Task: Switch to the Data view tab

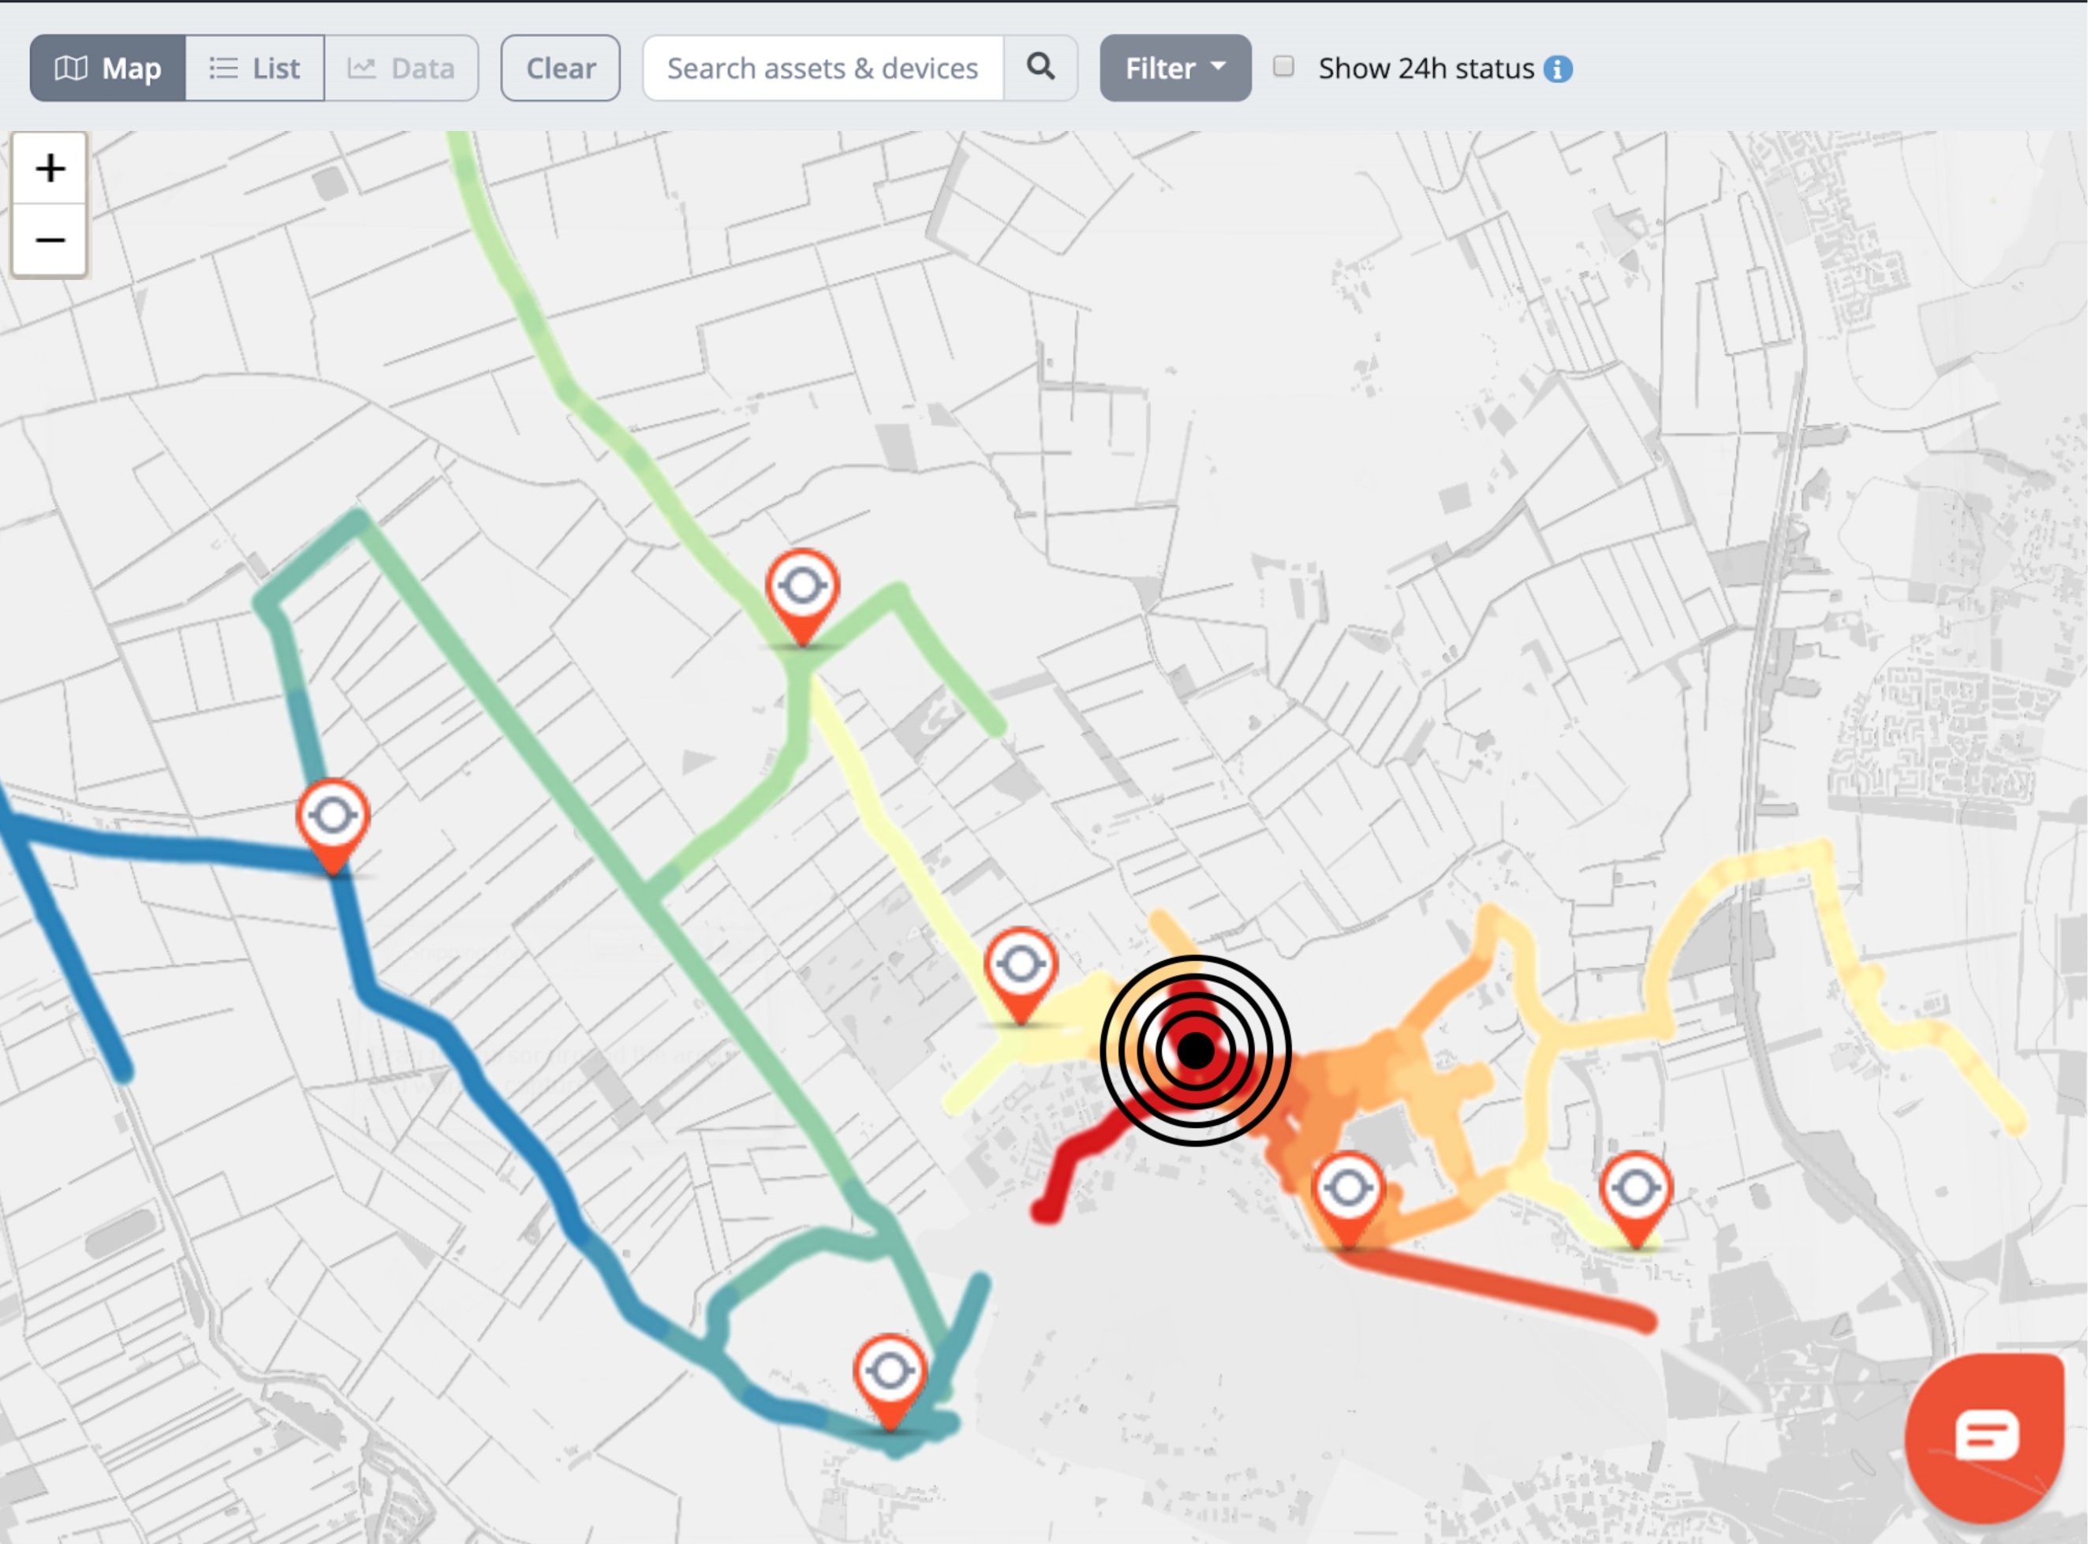Action: tap(401, 67)
